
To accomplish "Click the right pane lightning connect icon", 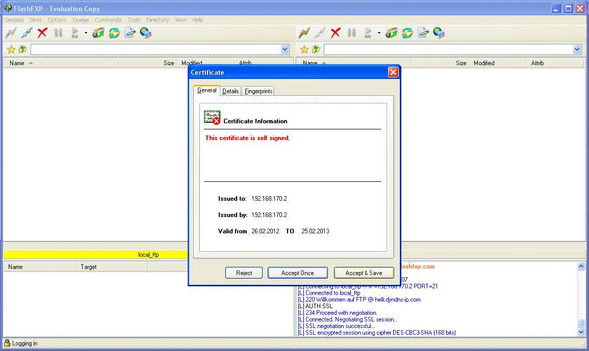I will point(304,33).
